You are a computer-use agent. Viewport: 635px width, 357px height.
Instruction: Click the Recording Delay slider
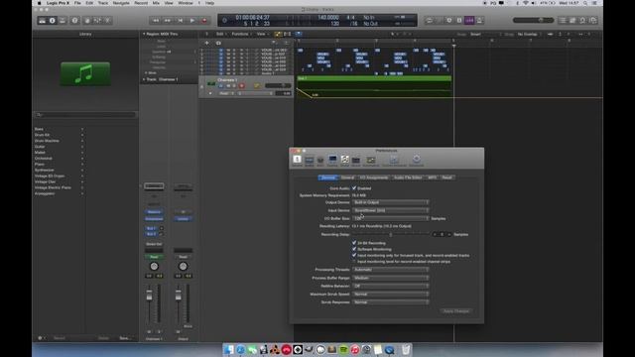coord(390,234)
